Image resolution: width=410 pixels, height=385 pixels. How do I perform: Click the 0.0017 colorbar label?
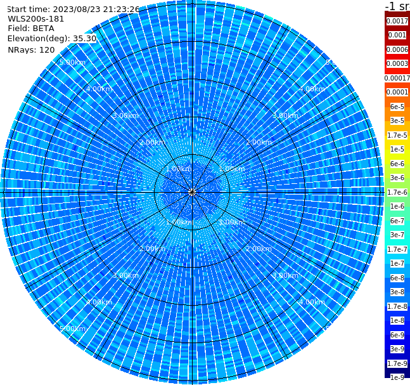coord(397,21)
